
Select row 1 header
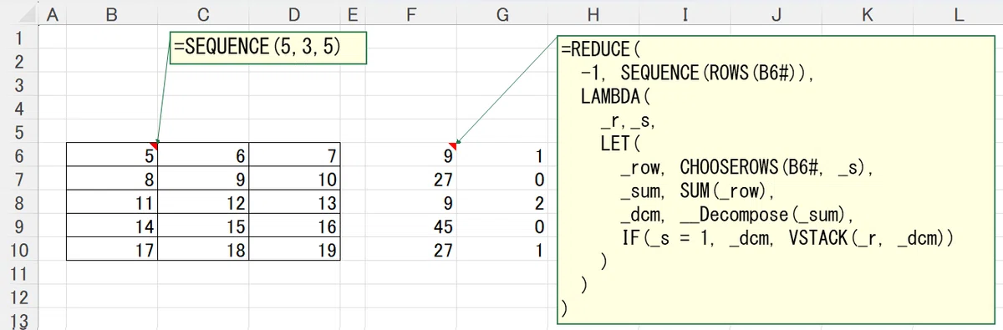click(x=20, y=37)
